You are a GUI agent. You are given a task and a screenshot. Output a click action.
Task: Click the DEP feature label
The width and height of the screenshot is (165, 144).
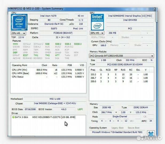[x=15, y=53]
